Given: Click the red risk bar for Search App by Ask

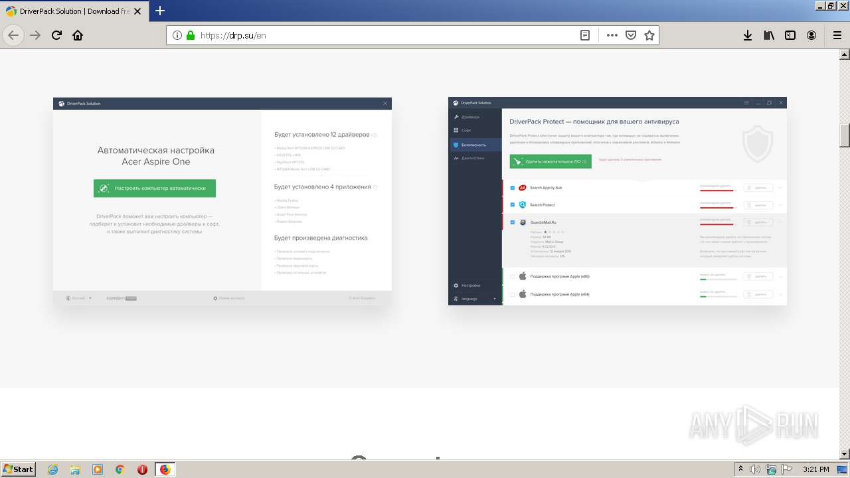Looking at the screenshot, I should (718, 191).
